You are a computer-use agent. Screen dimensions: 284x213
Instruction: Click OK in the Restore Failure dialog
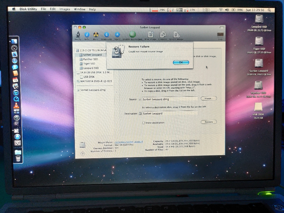tap(181, 62)
